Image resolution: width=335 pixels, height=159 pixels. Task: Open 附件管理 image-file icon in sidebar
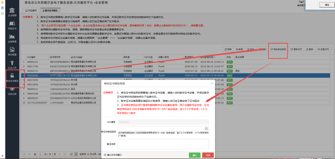click(12, 51)
